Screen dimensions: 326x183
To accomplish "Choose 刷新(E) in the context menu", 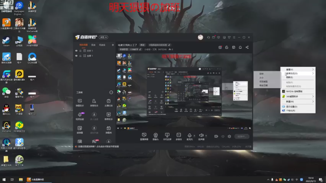I will [298, 77].
